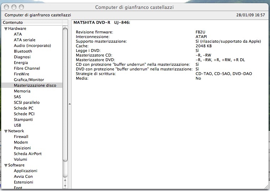Click the Masterizzatore DVD label
This screenshot has height=191, width=270.
[x=95, y=60]
